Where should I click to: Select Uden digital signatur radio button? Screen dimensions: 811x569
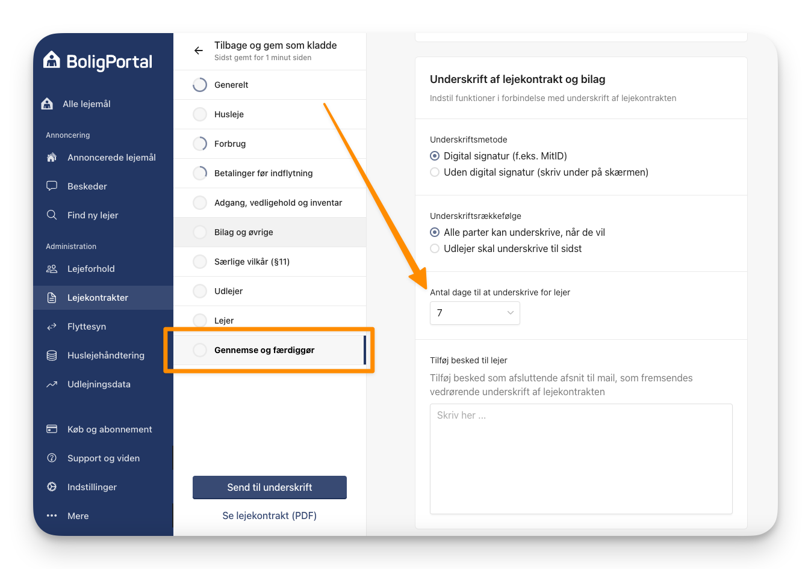coord(435,172)
